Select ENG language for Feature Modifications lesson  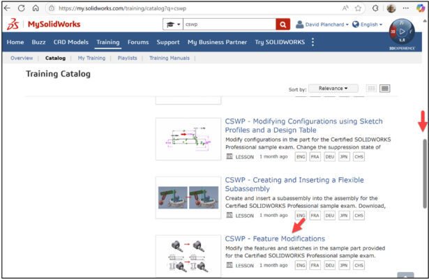click(x=301, y=265)
